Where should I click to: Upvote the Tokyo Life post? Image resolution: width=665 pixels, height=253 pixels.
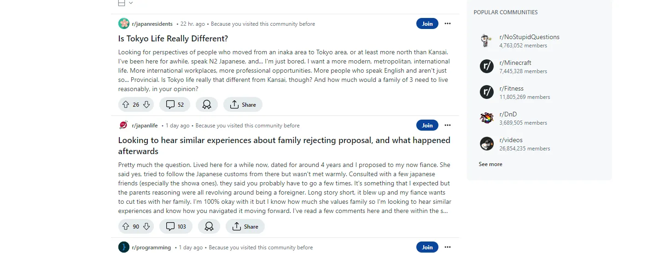(126, 105)
